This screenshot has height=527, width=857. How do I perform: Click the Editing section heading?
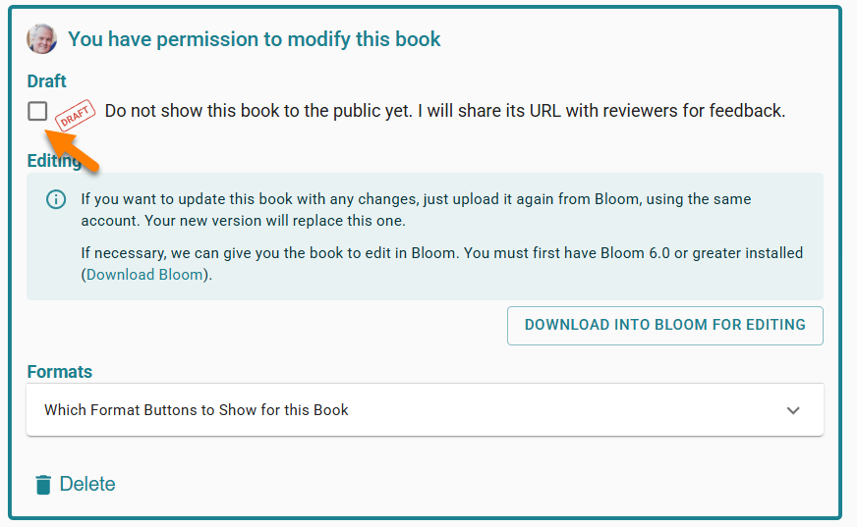[54, 160]
